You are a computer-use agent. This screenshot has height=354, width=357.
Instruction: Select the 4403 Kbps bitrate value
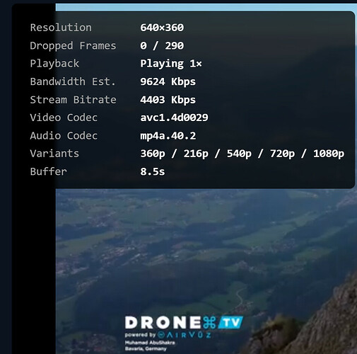[168, 100]
